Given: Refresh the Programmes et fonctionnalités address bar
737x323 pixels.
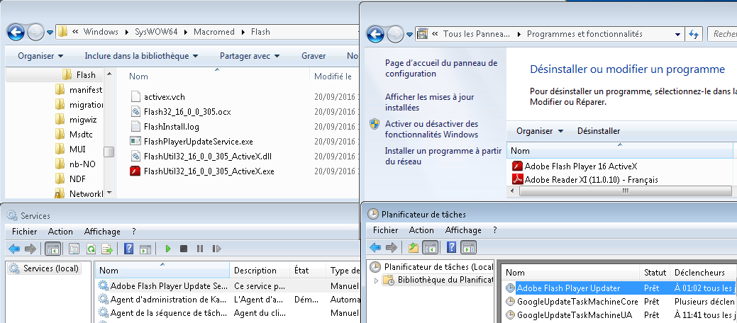Looking at the screenshot, I should tap(694, 34).
